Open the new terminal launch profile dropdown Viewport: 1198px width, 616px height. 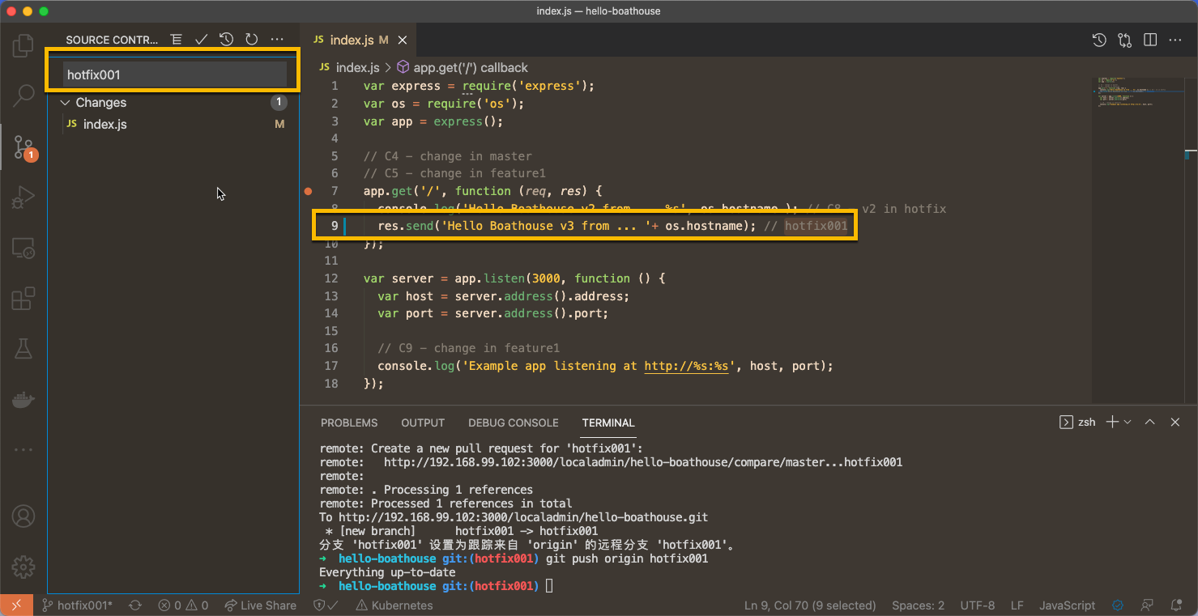click(1128, 422)
